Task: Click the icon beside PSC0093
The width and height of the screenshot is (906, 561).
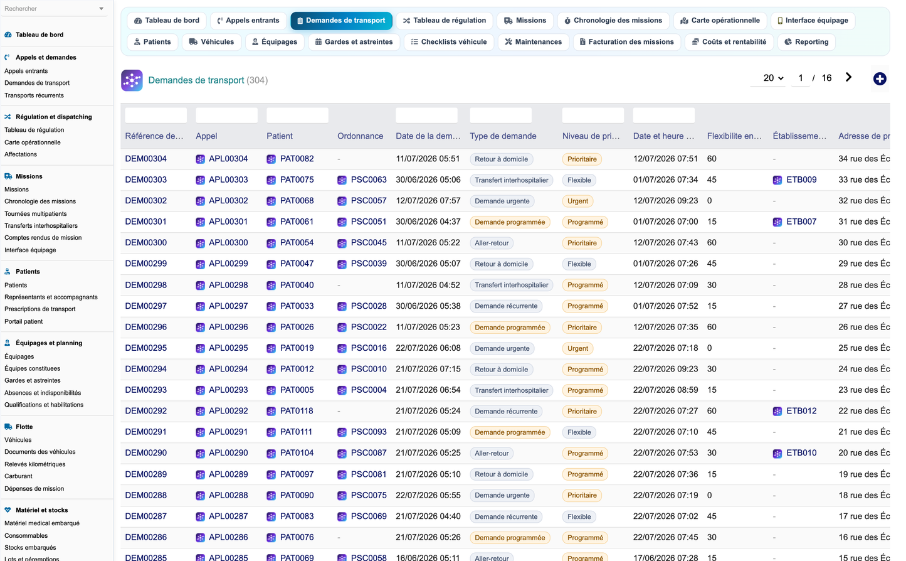Action: [342, 432]
